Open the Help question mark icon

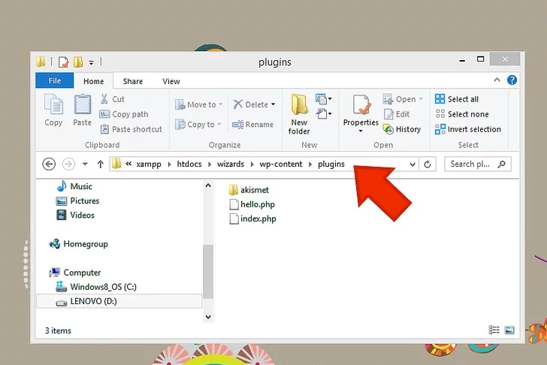512,80
